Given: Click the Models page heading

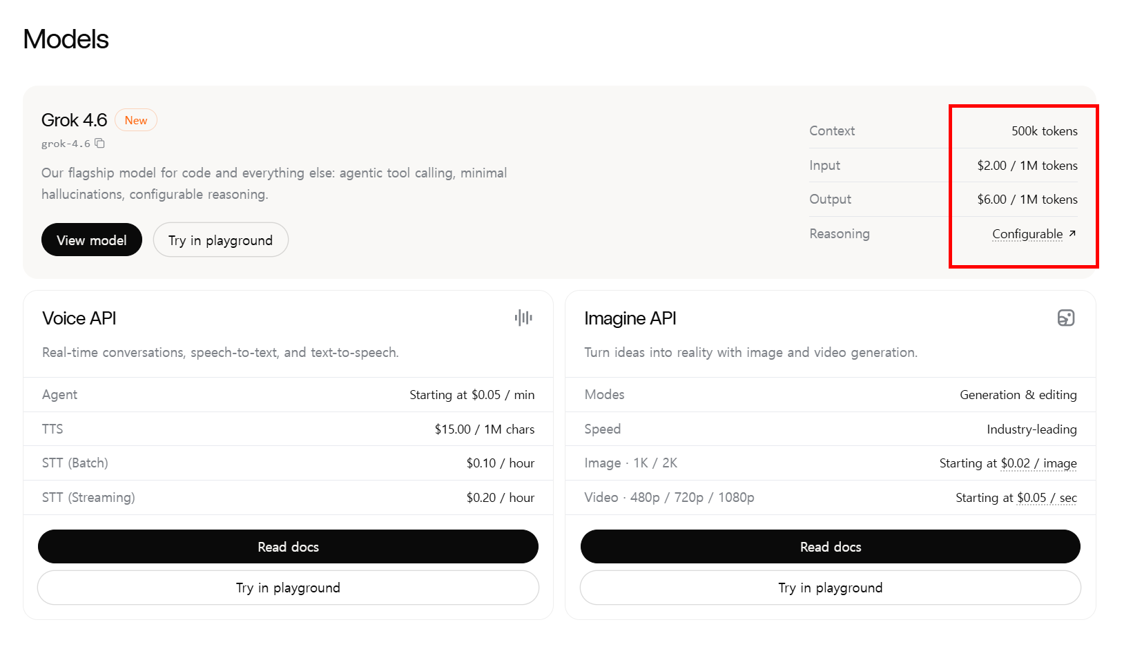Looking at the screenshot, I should tap(66, 39).
